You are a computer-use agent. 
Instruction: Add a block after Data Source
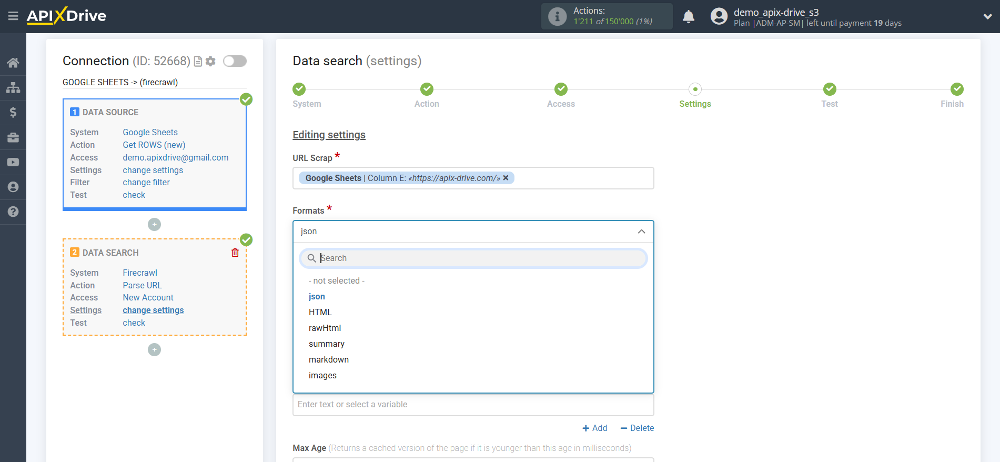154,225
